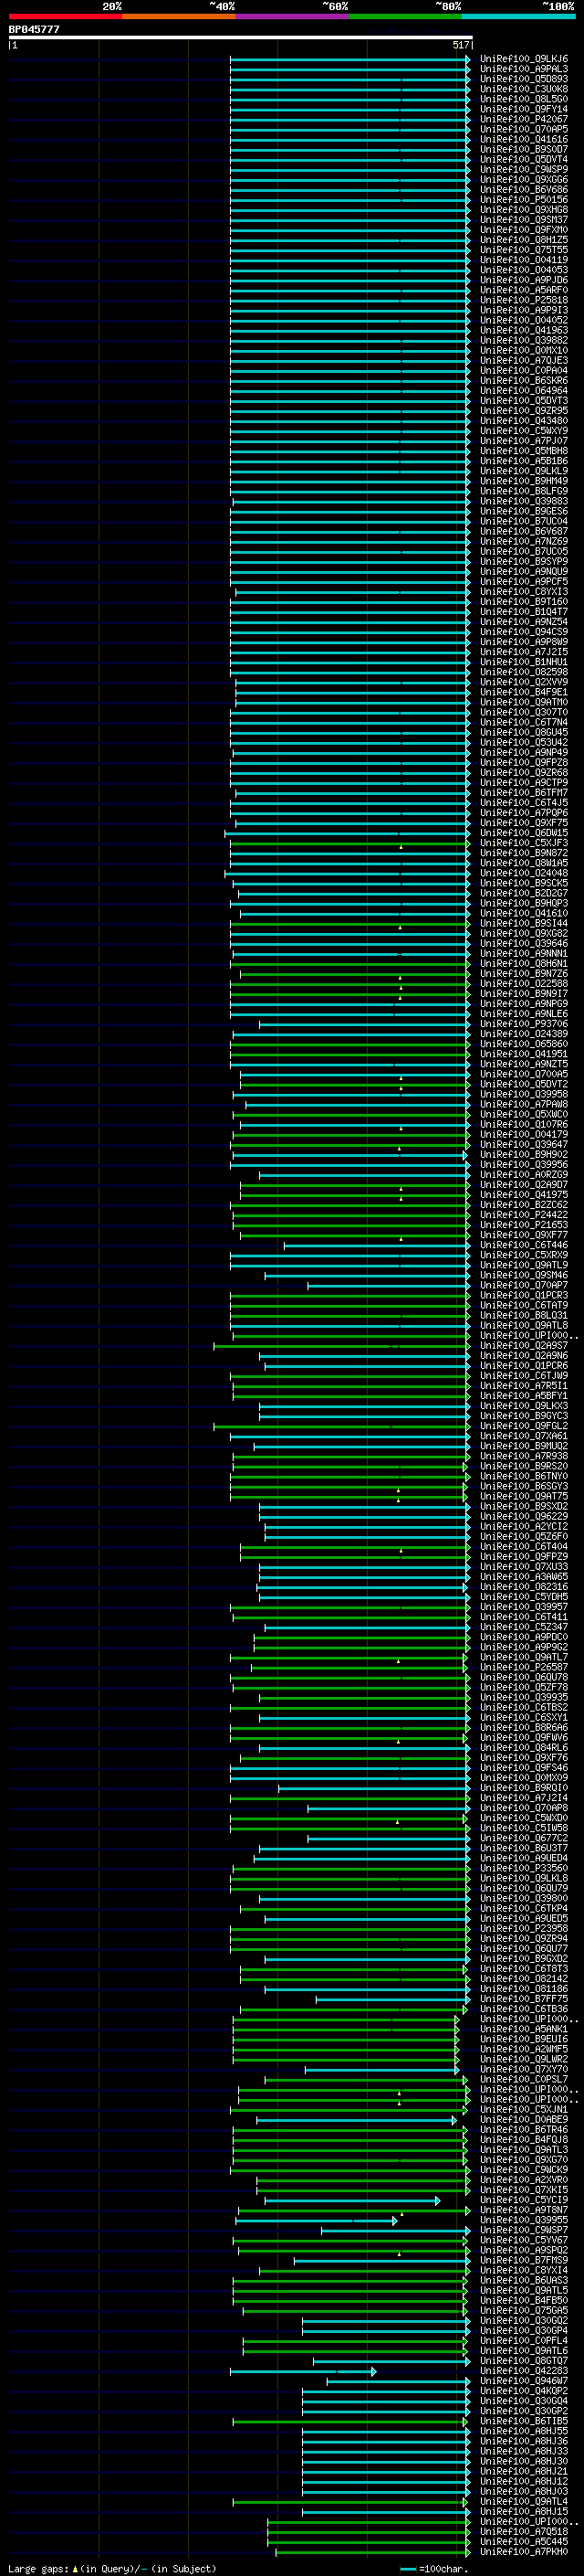Select hit label UniRef100_C0PA04
The height and width of the screenshot is (2576, 584).
point(523,370)
